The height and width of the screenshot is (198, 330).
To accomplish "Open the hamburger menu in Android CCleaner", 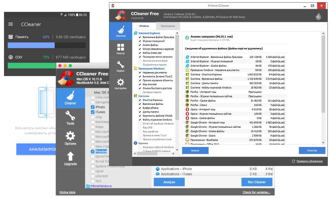I will click(x=11, y=24).
